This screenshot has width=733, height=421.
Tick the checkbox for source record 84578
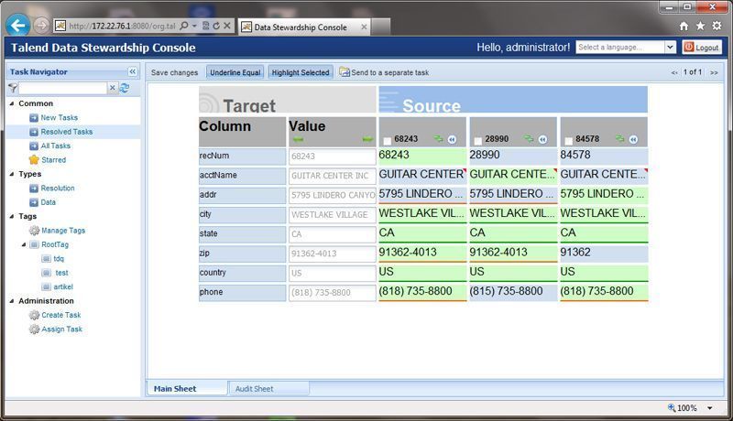pos(568,141)
